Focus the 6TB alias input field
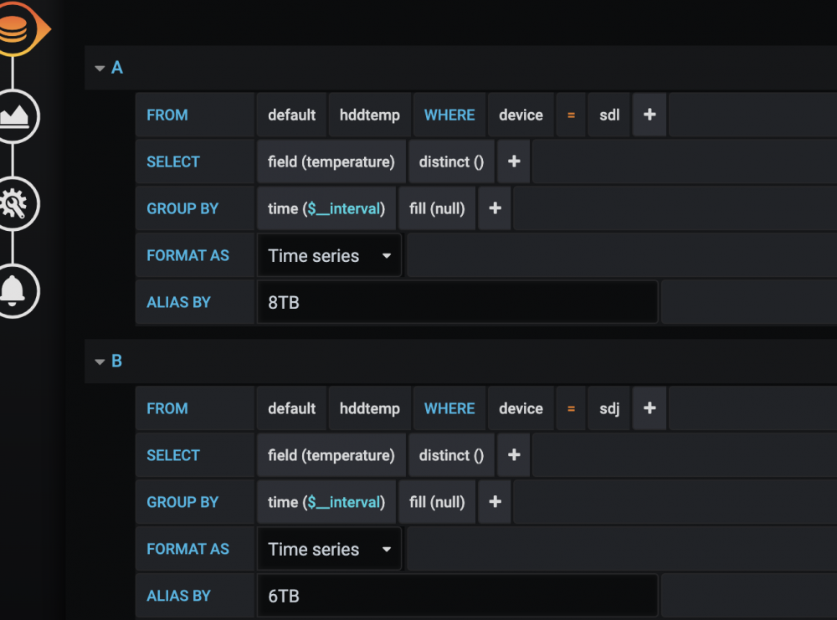Screen dimensions: 837x620 click(458, 596)
